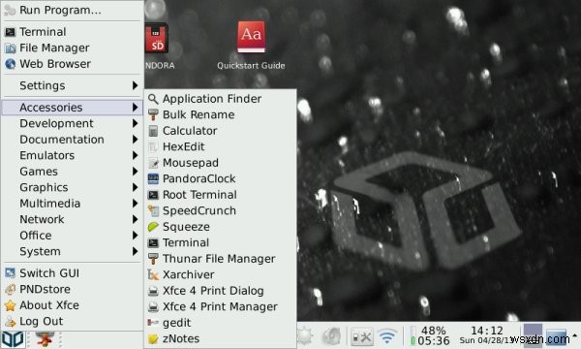Image resolution: width=581 pixels, height=349 pixels.
Task: Open Mousepad text editor entry
Action: [221, 163]
